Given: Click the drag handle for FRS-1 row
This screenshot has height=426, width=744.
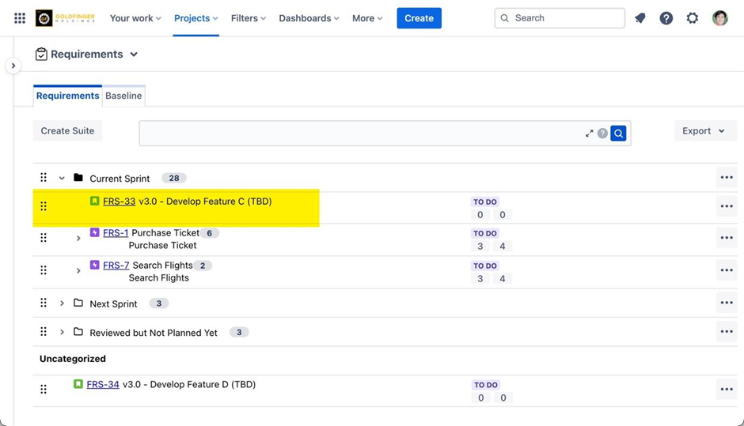Looking at the screenshot, I should (44, 238).
